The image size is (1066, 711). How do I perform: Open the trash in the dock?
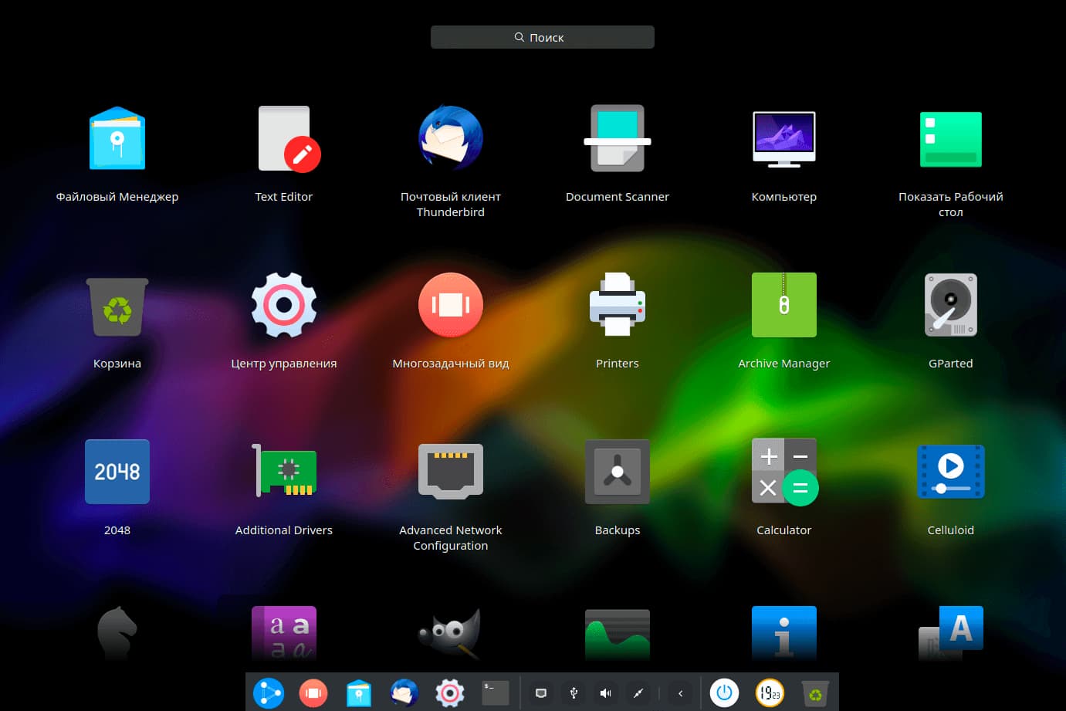[815, 693]
